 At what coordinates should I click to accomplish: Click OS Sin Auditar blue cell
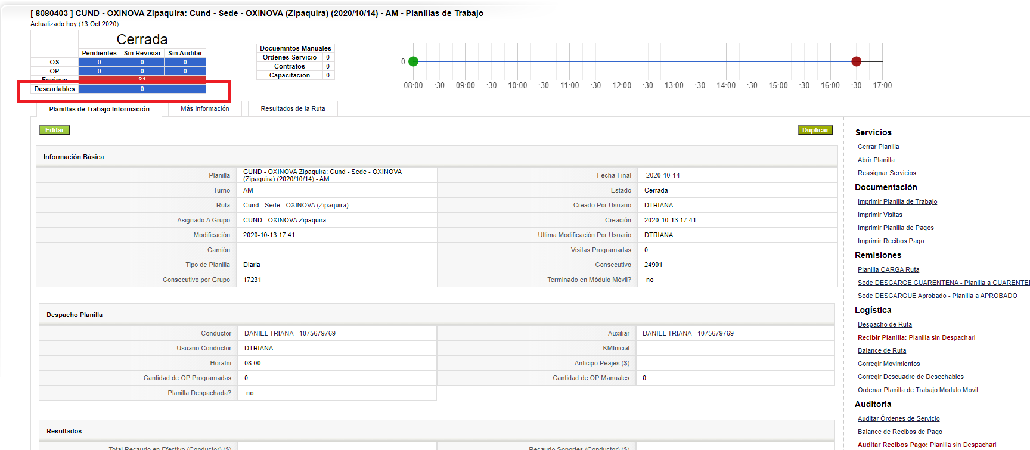[185, 62]
